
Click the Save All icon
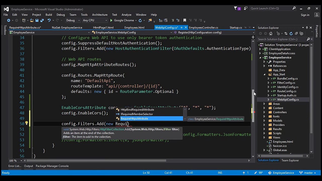42,20
